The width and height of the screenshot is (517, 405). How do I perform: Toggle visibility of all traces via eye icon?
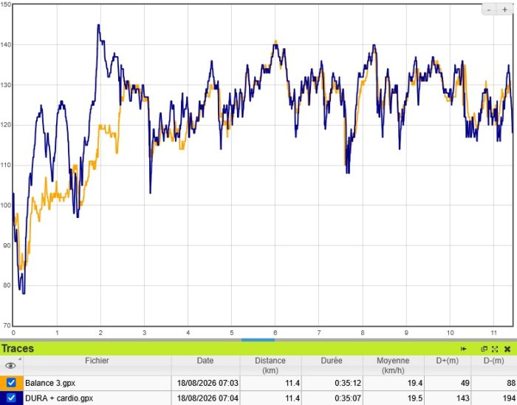[11, 365]
